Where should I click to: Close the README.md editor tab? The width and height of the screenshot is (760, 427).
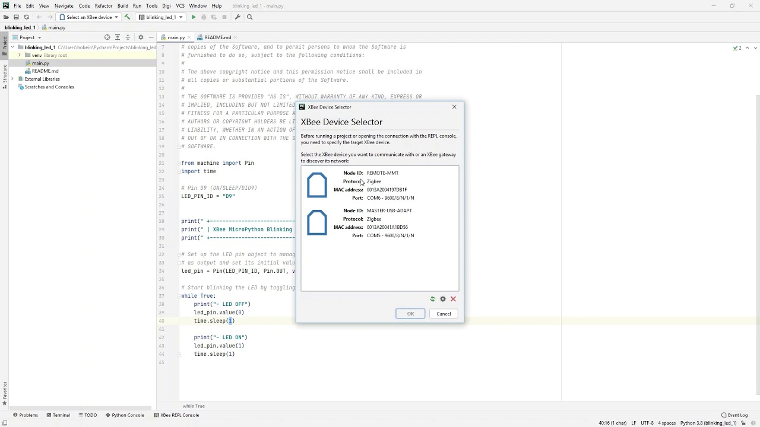(236, 37)
